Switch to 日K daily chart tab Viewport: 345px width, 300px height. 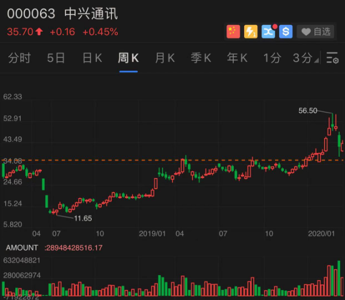coord(92,58)
